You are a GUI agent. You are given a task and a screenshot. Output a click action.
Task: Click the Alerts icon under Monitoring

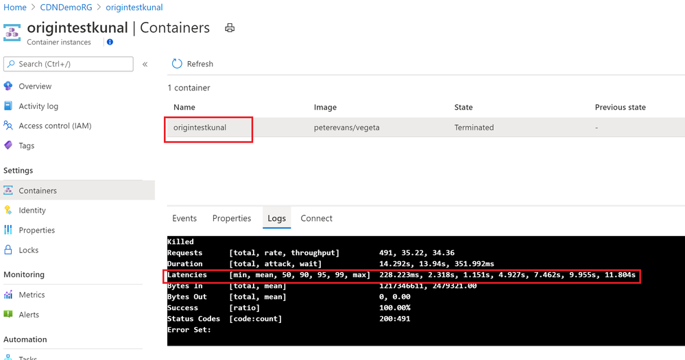pos(8,314)
